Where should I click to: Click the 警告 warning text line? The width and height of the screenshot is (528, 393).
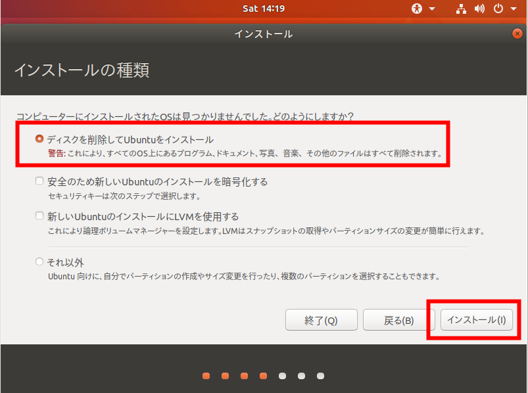245,153
